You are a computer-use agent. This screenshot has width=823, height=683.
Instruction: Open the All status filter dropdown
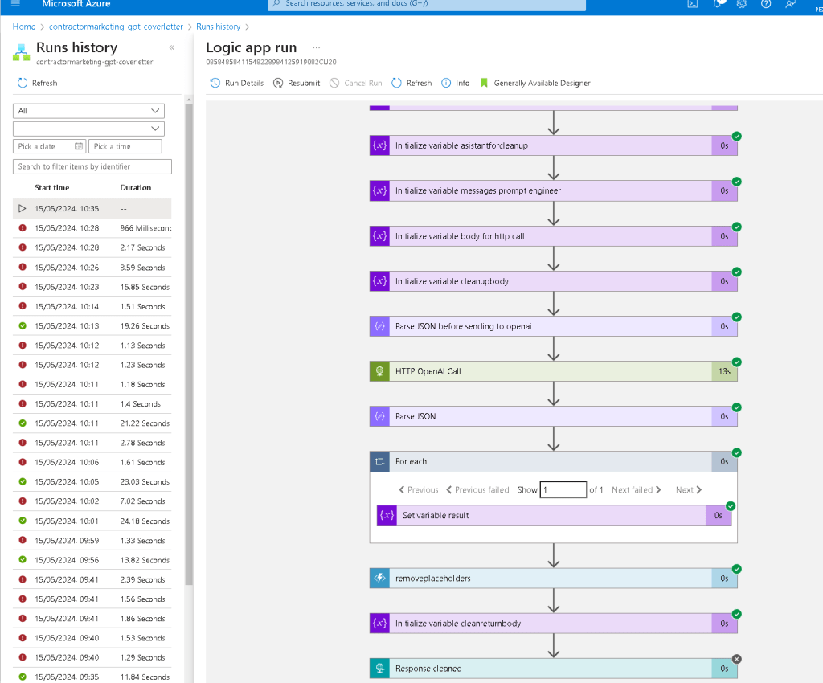[x=88, y=111]
